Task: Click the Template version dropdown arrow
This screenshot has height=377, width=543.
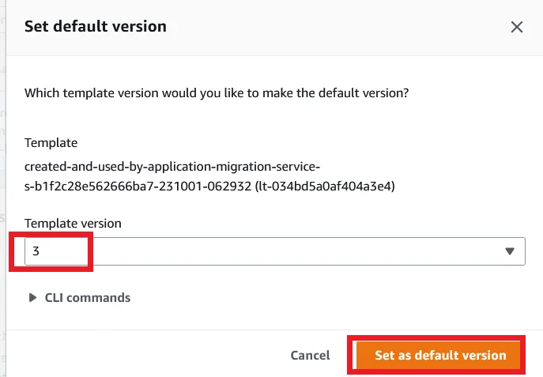Action: [510, 251]
